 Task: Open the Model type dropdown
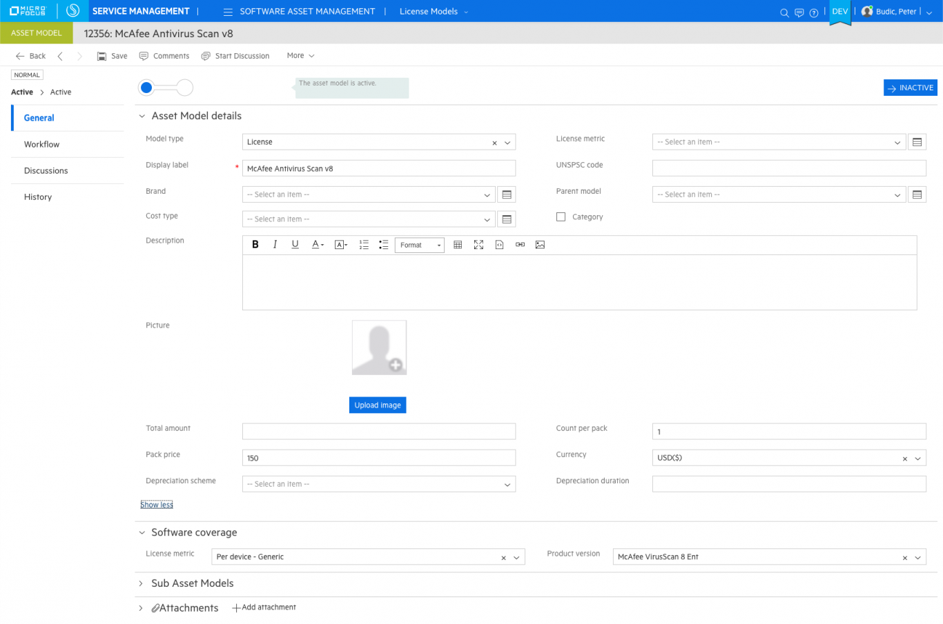pyautogui.click(x=507, y=143)
